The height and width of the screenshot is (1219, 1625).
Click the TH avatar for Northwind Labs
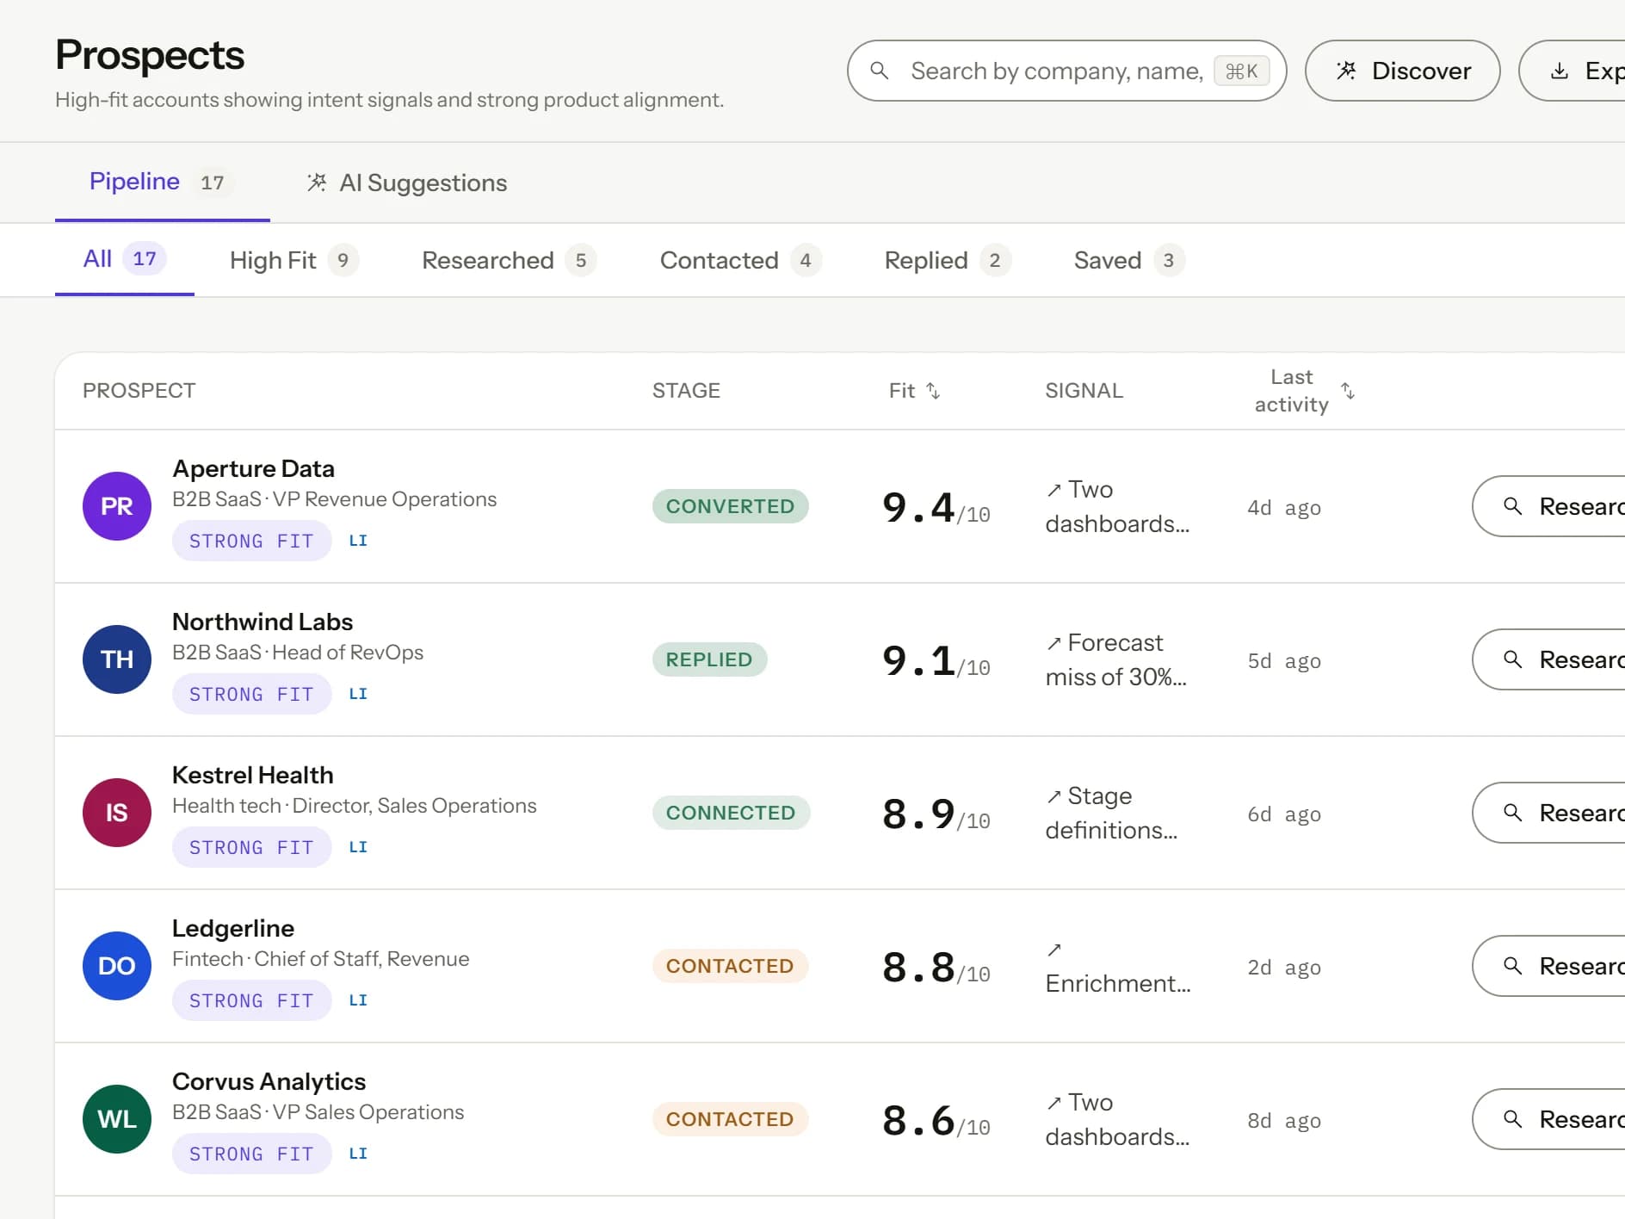click(117, 659)
